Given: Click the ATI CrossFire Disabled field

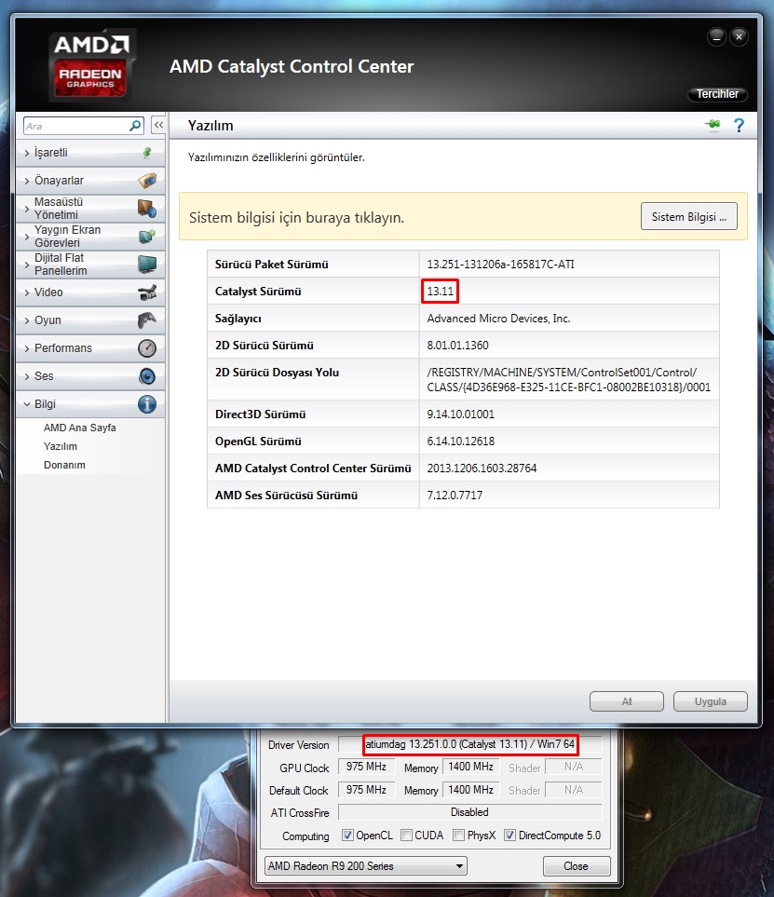Looking at the screenshot, I should [x=469, y=812].
